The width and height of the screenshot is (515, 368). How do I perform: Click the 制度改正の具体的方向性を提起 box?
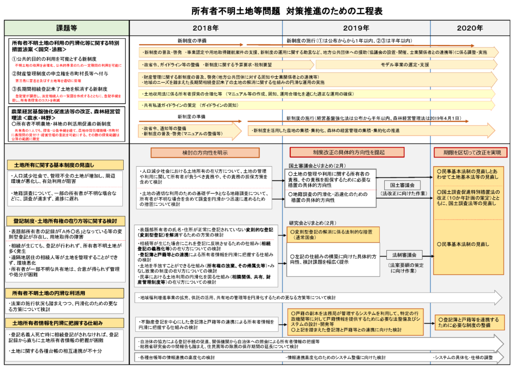pos(347,152)
